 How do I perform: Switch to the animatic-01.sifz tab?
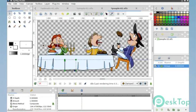50,8
